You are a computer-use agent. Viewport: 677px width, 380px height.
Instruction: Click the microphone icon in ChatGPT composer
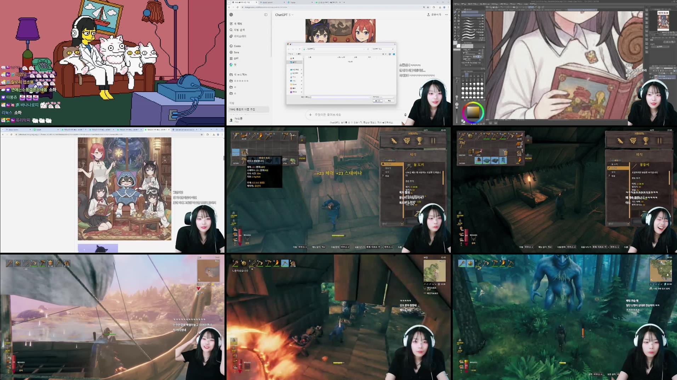point(405,115)
